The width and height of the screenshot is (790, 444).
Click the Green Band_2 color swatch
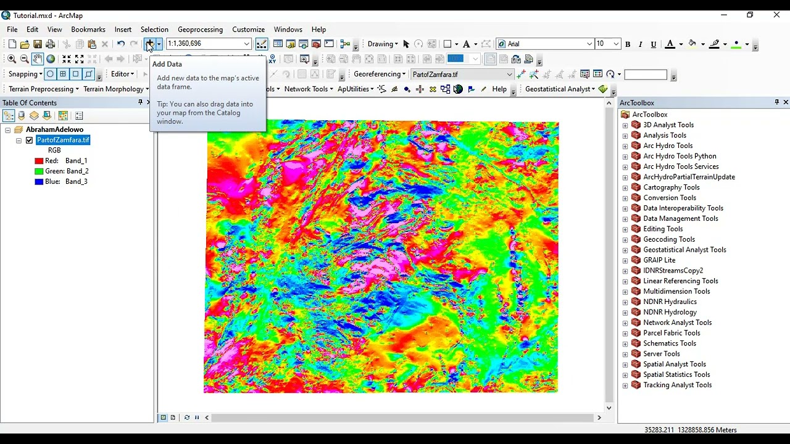39,171
